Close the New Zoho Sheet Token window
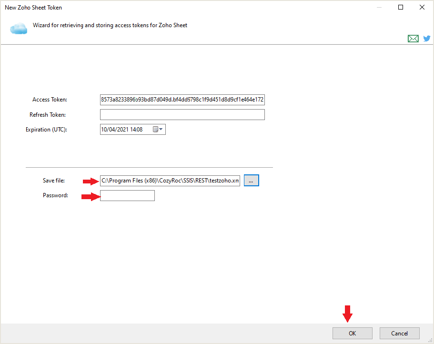434x344 pixels. 422,7
